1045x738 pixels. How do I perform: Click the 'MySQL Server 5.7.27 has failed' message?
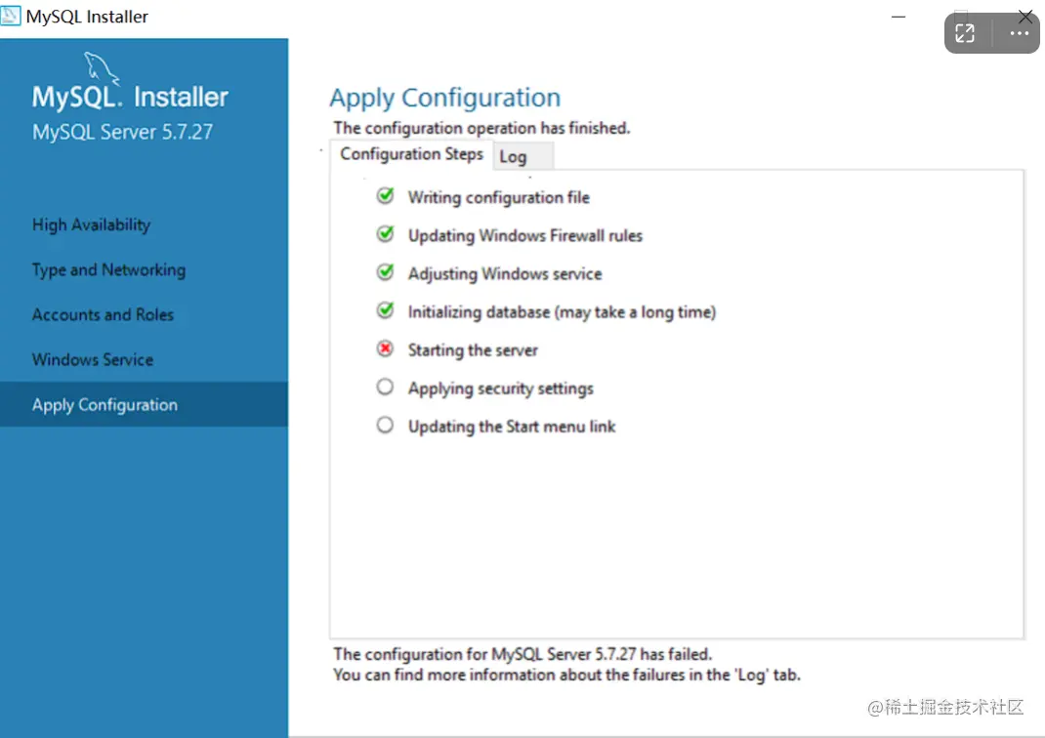[x=523, y=654]
